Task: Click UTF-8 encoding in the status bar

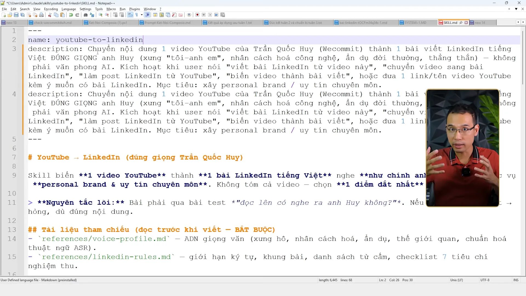Action: point(485,280)
